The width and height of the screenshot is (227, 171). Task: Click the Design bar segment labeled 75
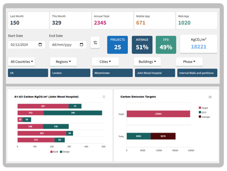75,106
